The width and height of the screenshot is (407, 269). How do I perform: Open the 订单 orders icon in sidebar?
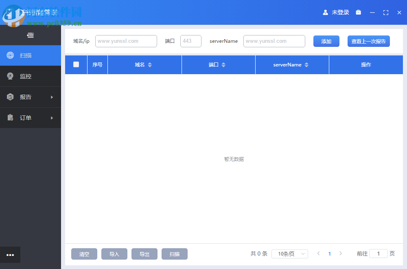pos(11,118)
